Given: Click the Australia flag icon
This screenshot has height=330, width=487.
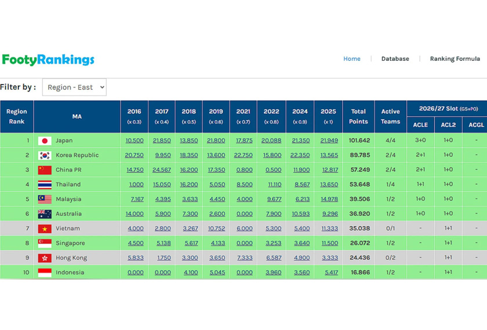Looking at the screenshot, I should [45, 214].
